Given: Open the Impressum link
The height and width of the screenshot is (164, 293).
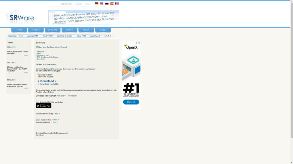Looking at the screenshot, I should pyautogui.click(x=66, y=4).
